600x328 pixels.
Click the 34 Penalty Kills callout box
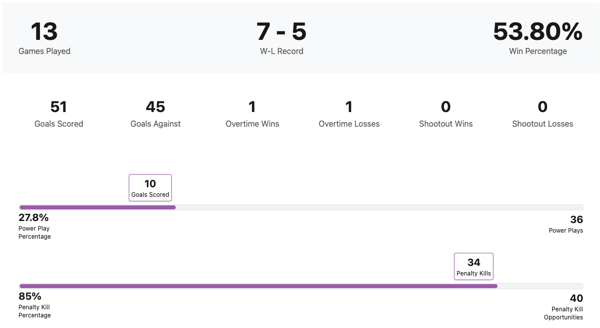pyautogui.click(x=473, y=266)
